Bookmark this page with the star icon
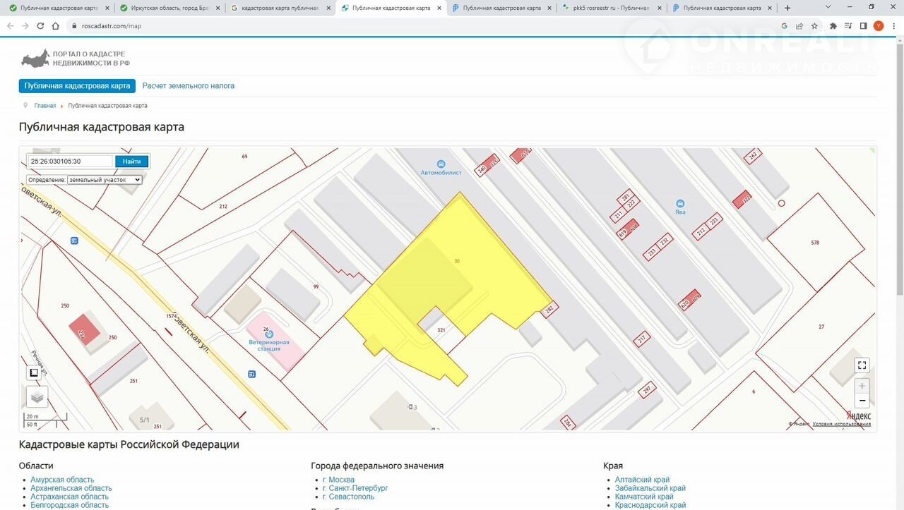 pos(814,25)
